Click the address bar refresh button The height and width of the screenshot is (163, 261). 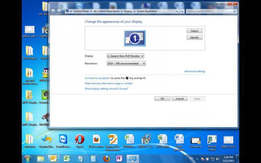pyautogui.click(x=182, y=11)
